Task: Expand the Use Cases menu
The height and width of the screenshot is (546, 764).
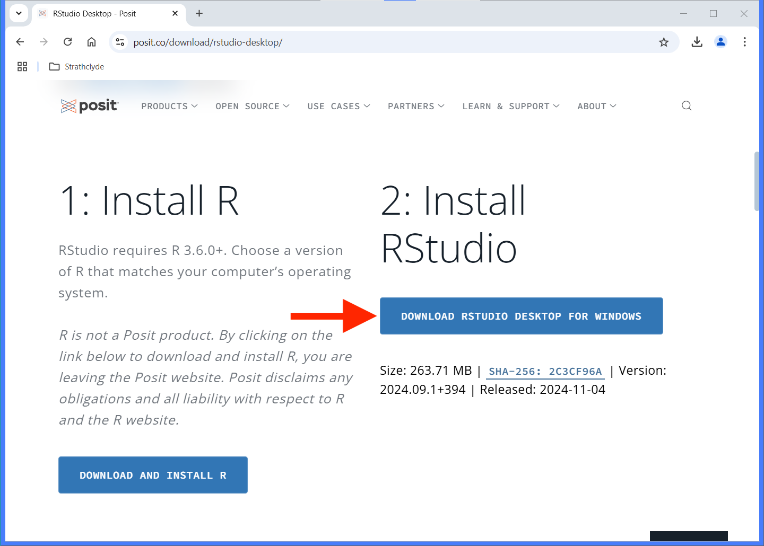Action: 338,106
